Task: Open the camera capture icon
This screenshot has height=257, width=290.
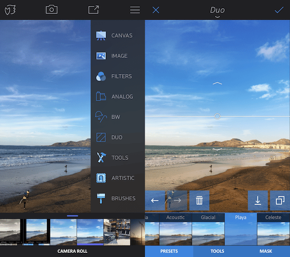Action: [x=52, y=9]
